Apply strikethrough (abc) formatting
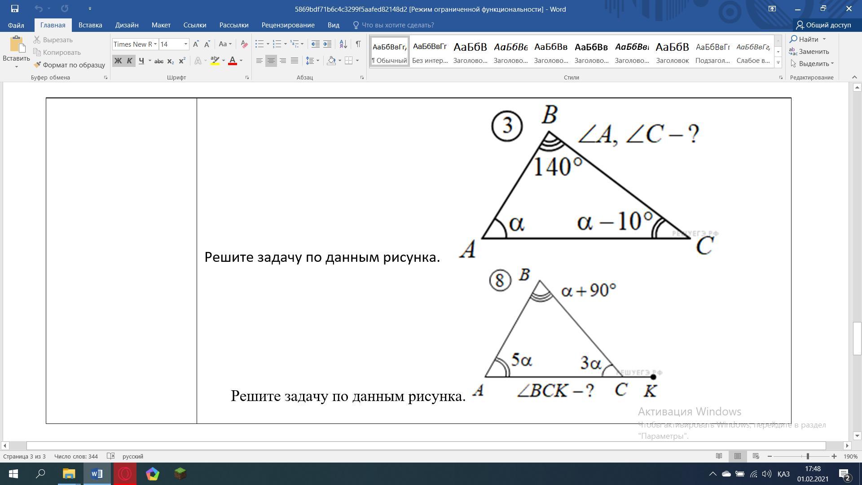Screen dimensions: 862x485 158,61
